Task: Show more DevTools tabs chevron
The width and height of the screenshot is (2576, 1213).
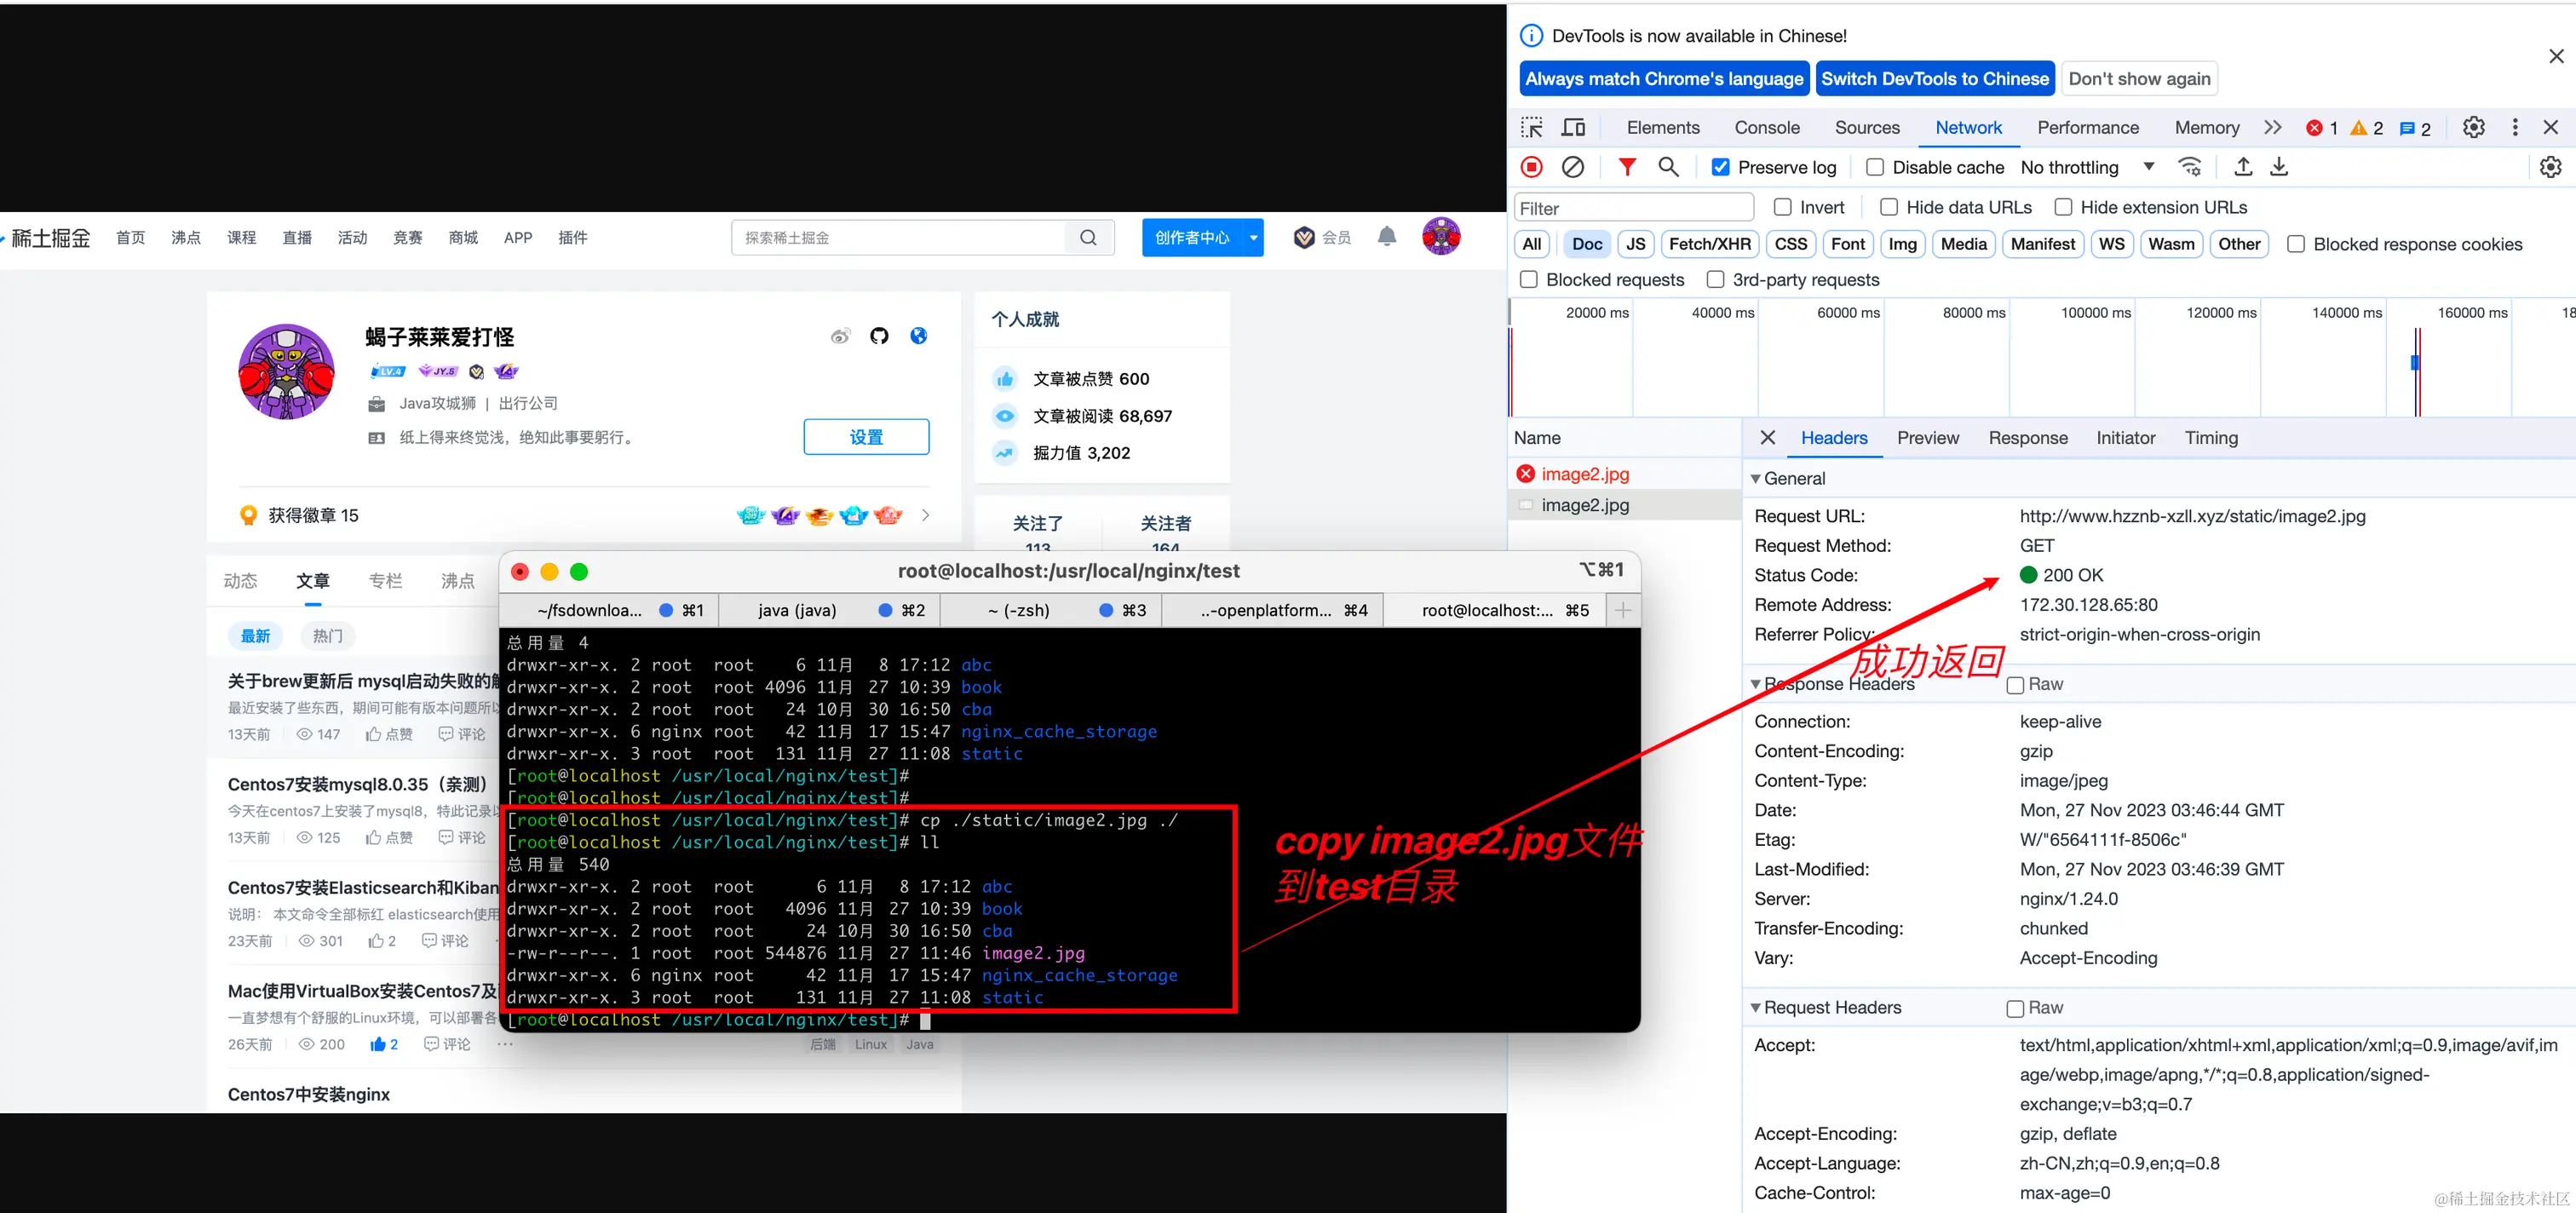Action: (x=2272, y=127)
